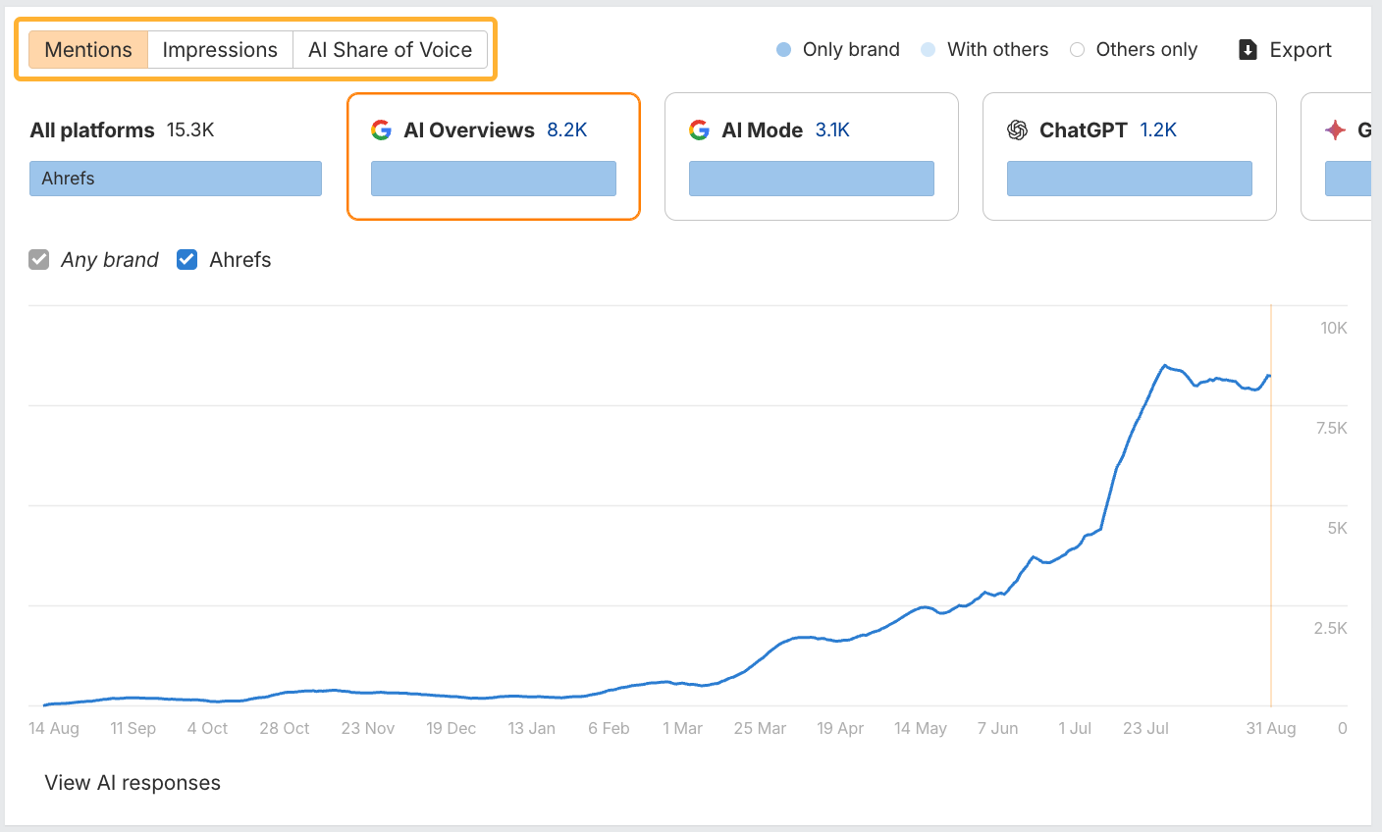Screen dimensions: 1382x832
Task: Open the AI Share of Voice tab
Action: (x=390, y=49)
